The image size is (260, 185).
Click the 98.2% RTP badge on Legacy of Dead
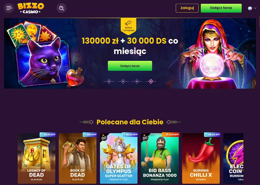pos(48,135)
